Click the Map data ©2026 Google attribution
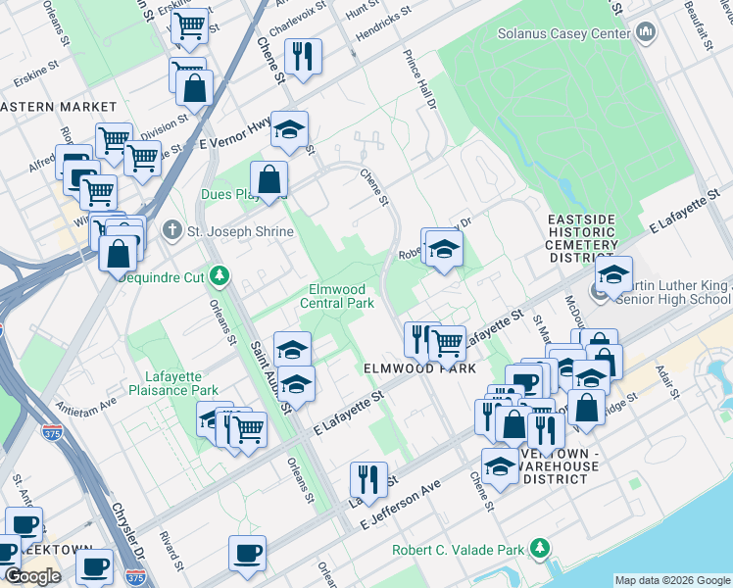The height and width of the screenshot is (588, 733). coord(672,580)
